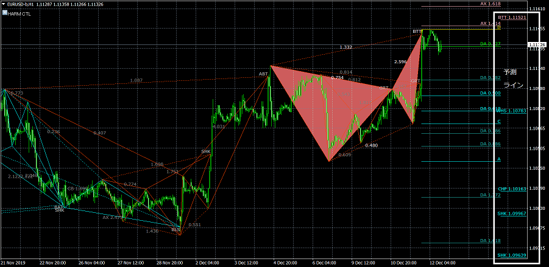Click the 4.031 ratio label
549x267 pixels.
[219, 127]
